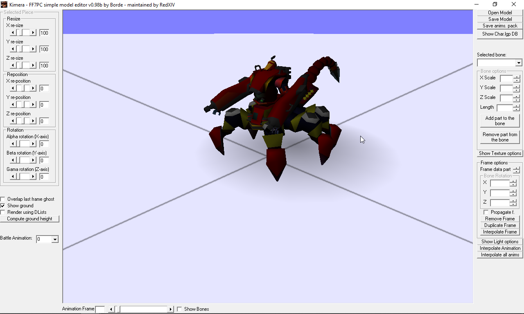
Task: Click the Save Model button
Action: click(x=500, y=19)
